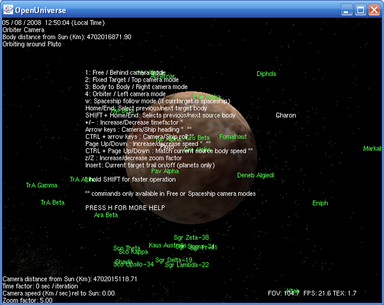Click 'PRESS H FOR MORE HELP' text
The width and height of the screenshot is (384, 305).
(x=125, y=208)
